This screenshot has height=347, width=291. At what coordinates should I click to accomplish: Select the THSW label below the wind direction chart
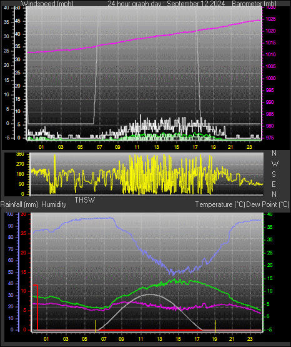click(x=85, y=200)
